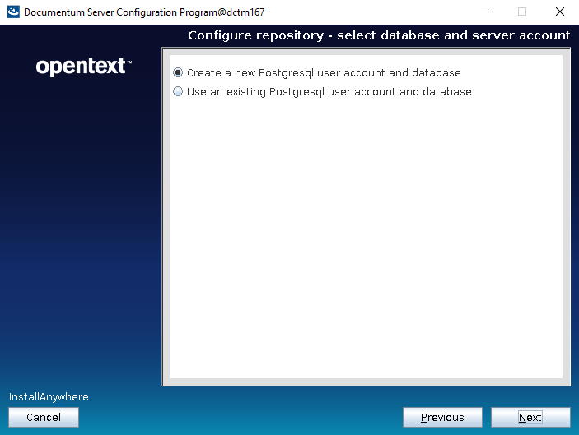This screenshot has height=435, width=579.
Task: Click the window title text in title bar
Action: (144, 12)
